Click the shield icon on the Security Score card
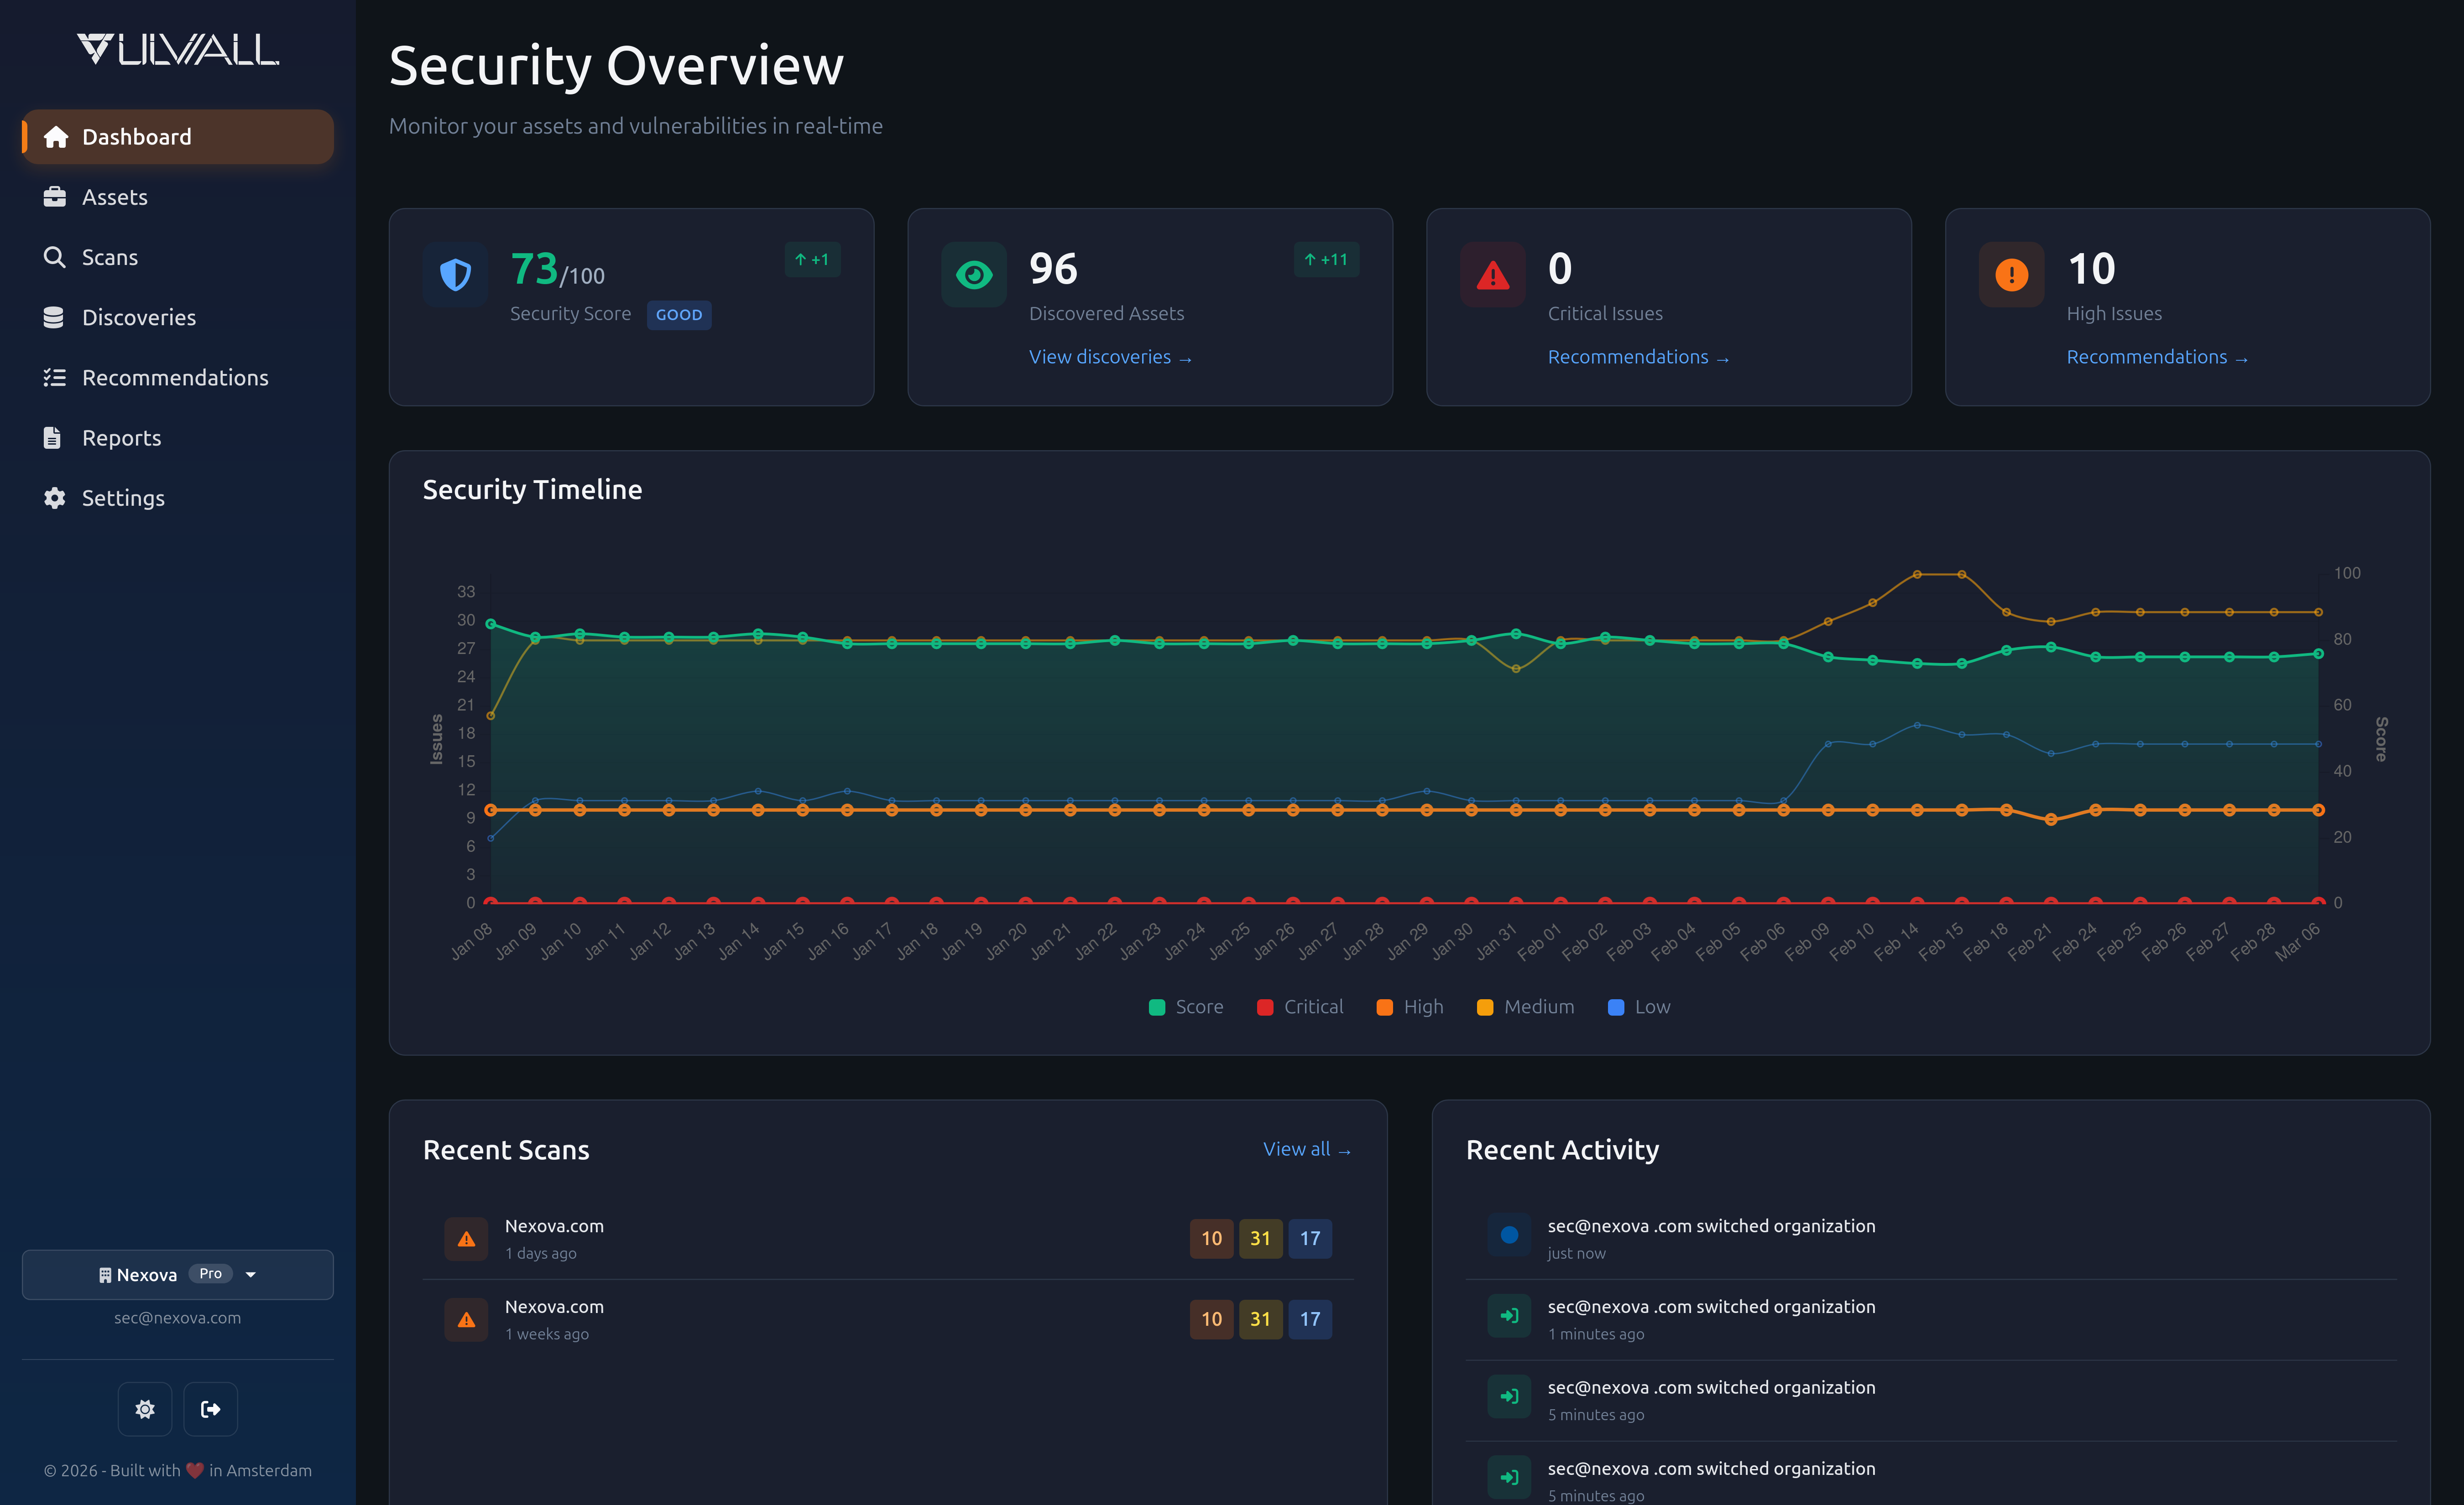Screen dimensions: 2464x1505 pos(455,275)
